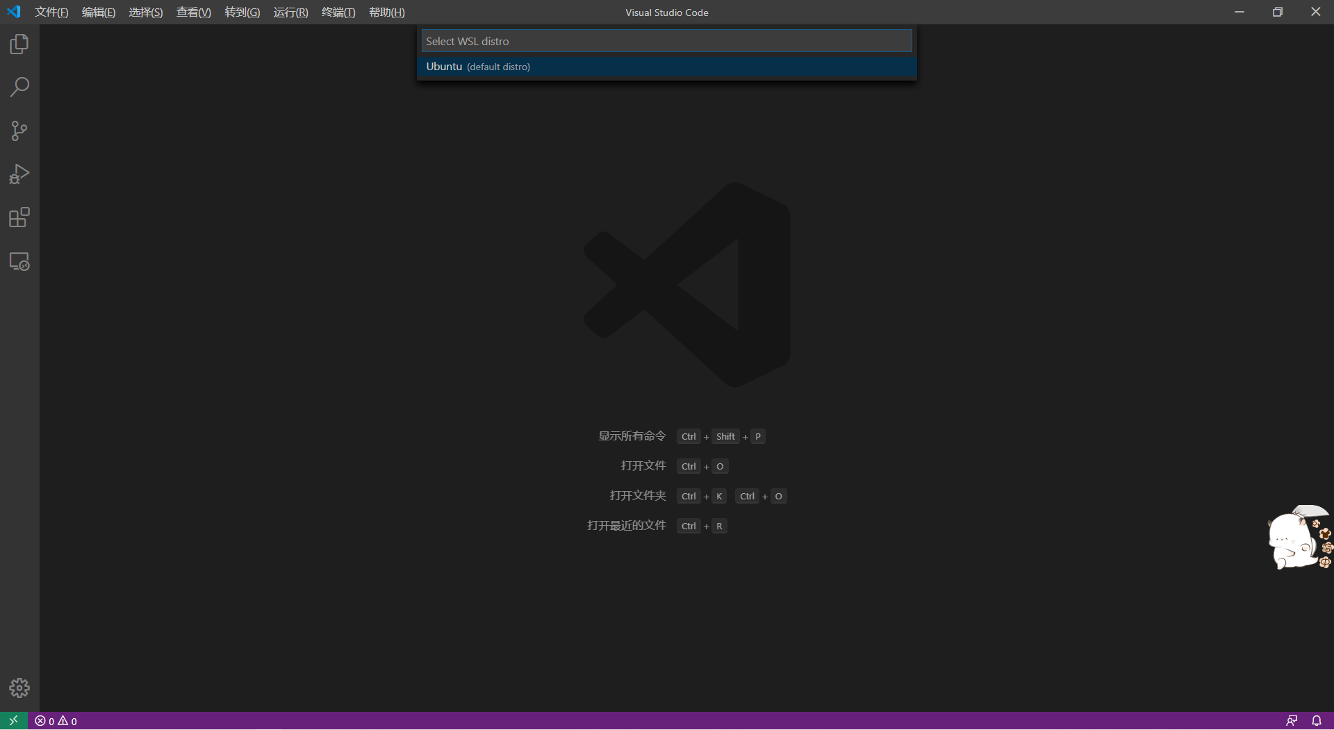Open the Run and Debug view
This screenshot has height=730, width=1334.
coord(19,174)
